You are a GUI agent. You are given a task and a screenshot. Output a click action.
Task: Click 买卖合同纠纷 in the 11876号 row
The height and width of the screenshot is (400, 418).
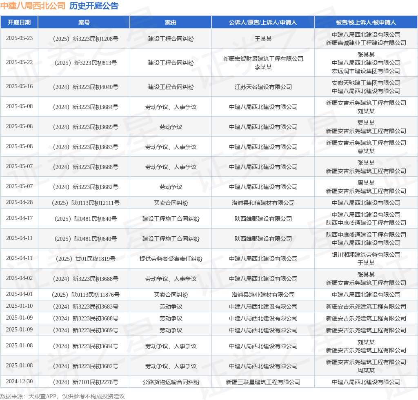coord(171,295)
